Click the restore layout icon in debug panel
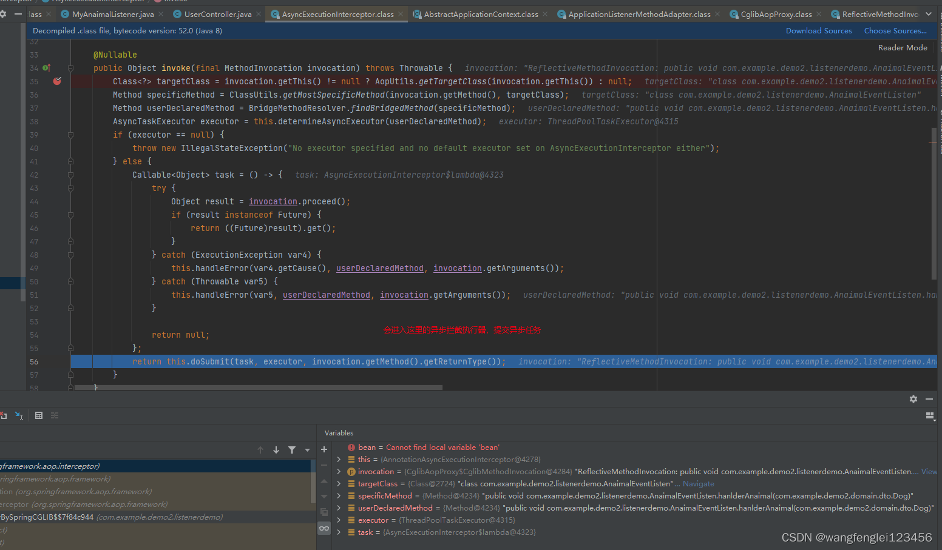This screenshot has height=550, width=942. [929, 415]
